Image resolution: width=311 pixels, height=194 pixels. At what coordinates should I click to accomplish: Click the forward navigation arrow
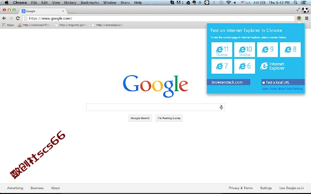click(11, 18)
